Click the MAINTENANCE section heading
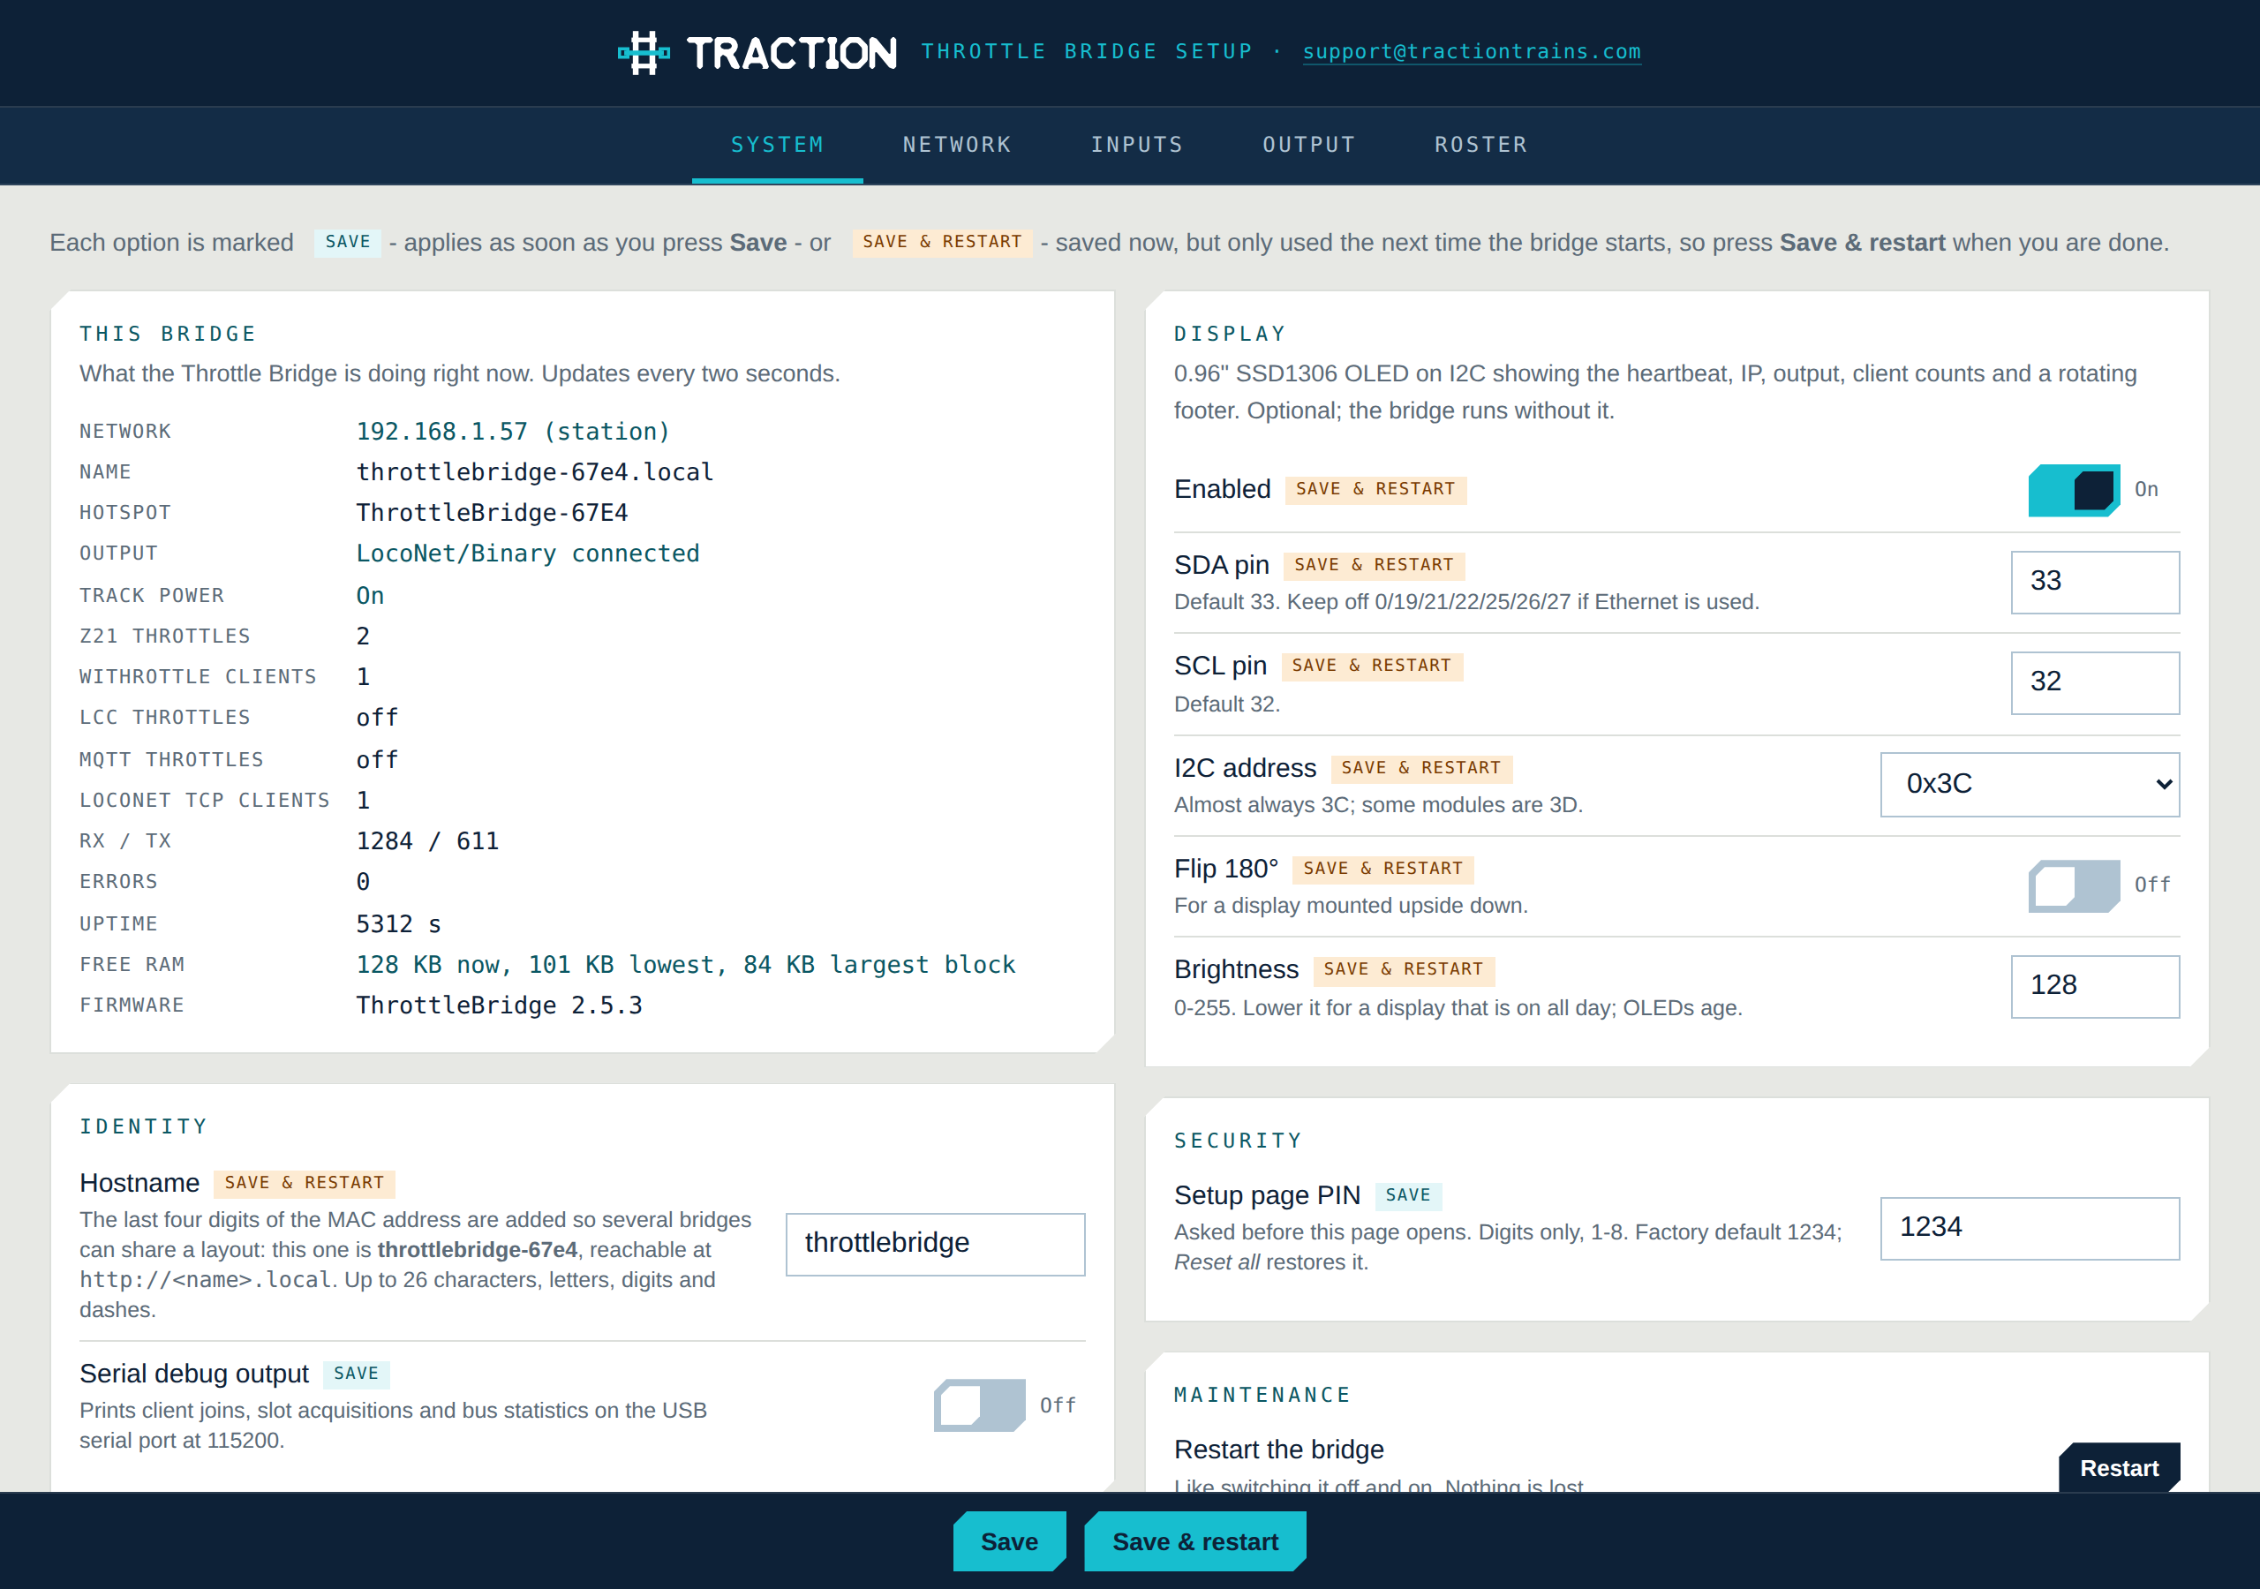The height and width of the screenshot is (1589, 2260). 1262,1395
